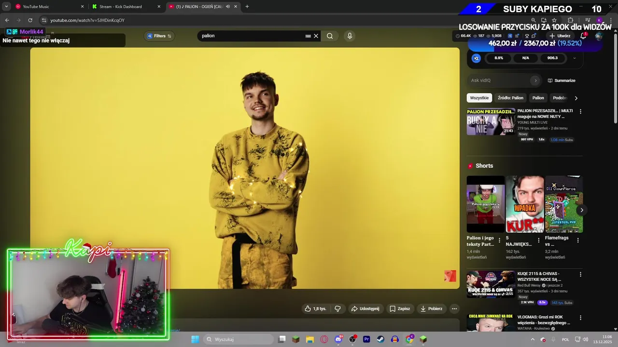Image resolution: width=618 pixels, height=347 pixels.
Task: Open 'PALION PRZESADZIŁ' video thumbnail
Action: tap(491, 121)
